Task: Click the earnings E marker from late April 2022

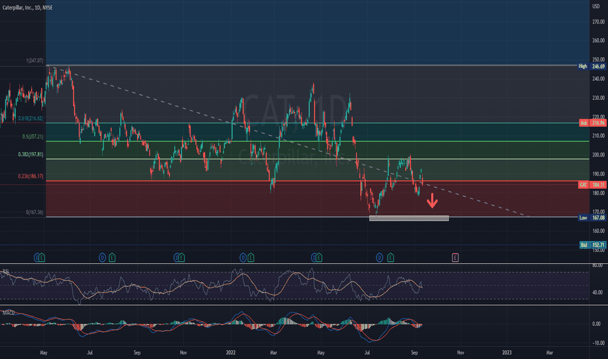Action: [x=319, y=257]
